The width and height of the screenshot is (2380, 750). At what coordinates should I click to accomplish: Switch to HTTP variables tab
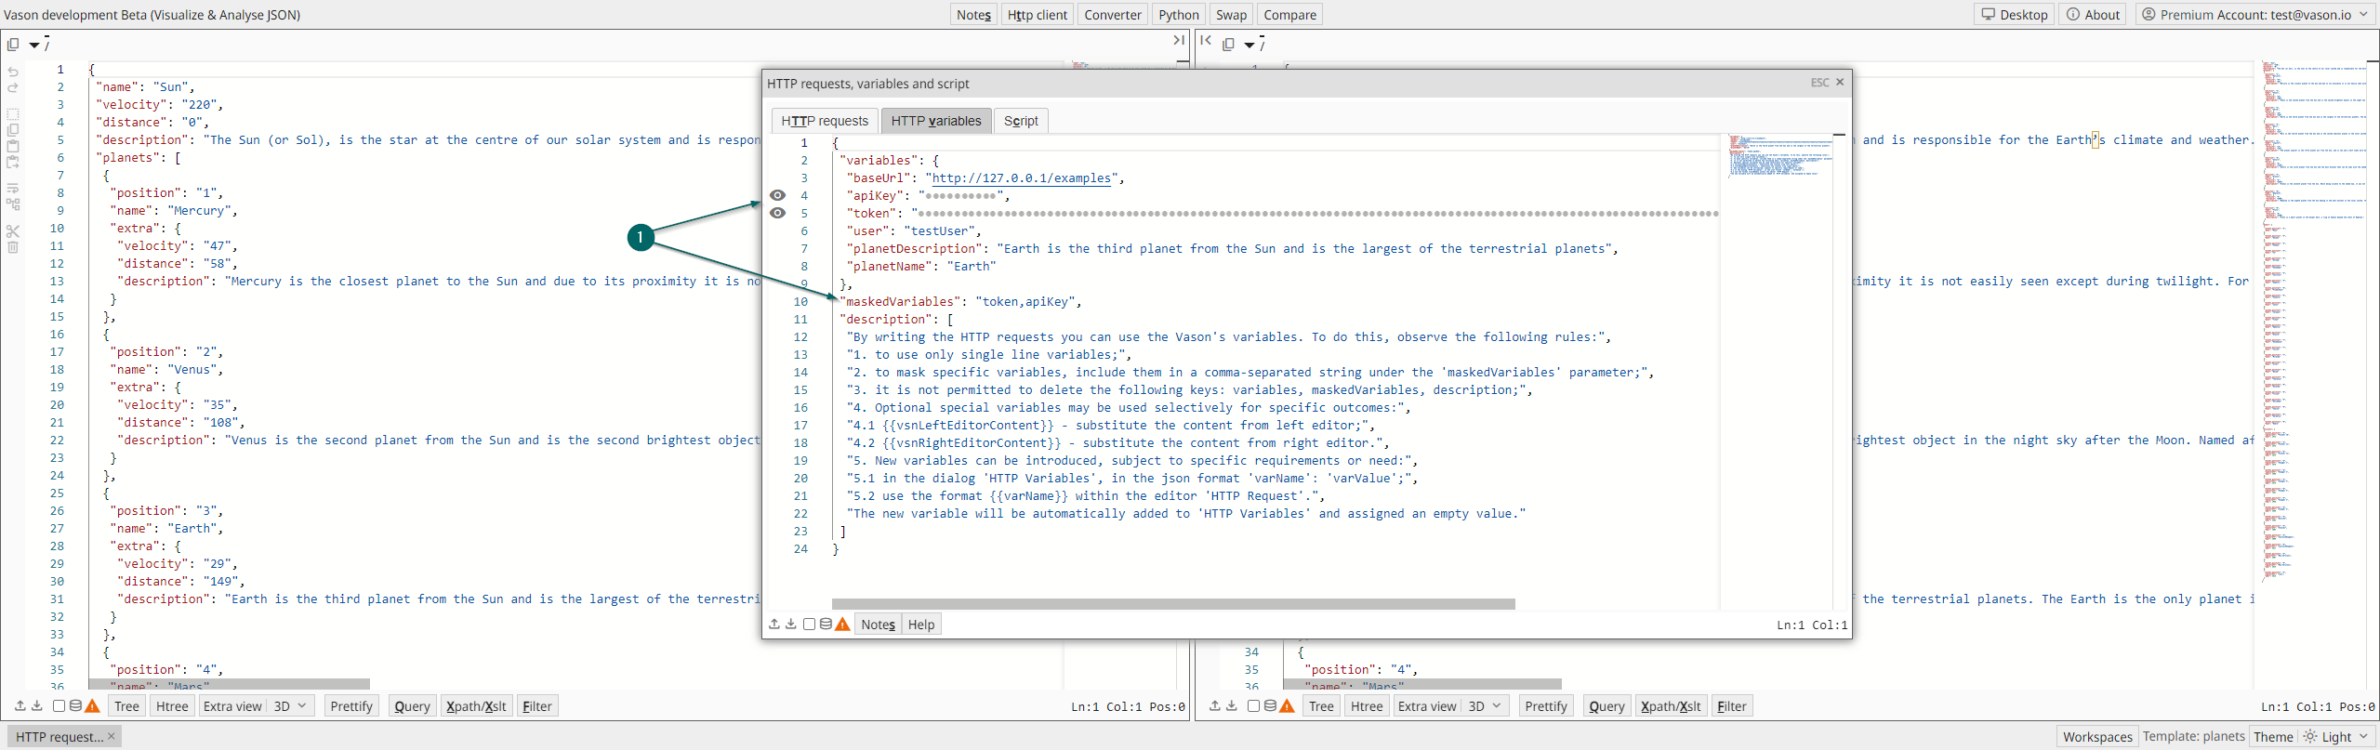[x=936, y=121]
